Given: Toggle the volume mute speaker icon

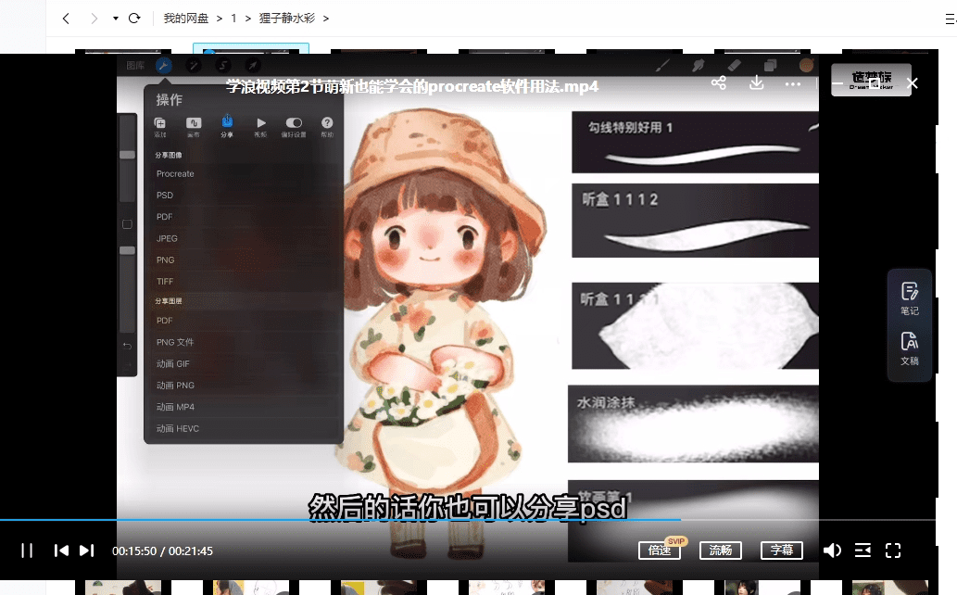Looking at the screenshot, I should tap(832, 551).
